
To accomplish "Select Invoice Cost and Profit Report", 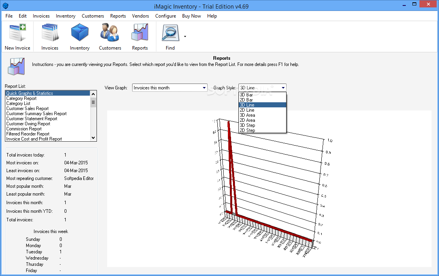I will pyautogui.click(x=48, y=139).
